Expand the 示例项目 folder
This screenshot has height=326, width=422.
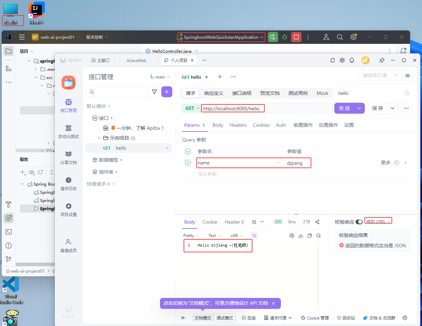[x=99, y=138]
